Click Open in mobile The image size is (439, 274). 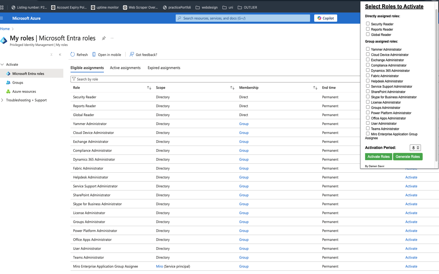(106, 54)
